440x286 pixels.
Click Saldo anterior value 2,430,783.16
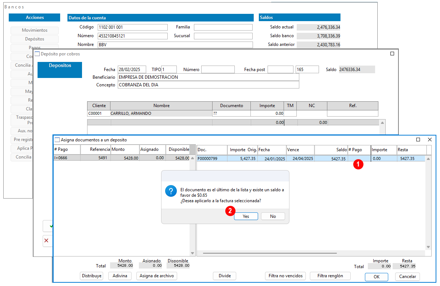click(319, 45)
